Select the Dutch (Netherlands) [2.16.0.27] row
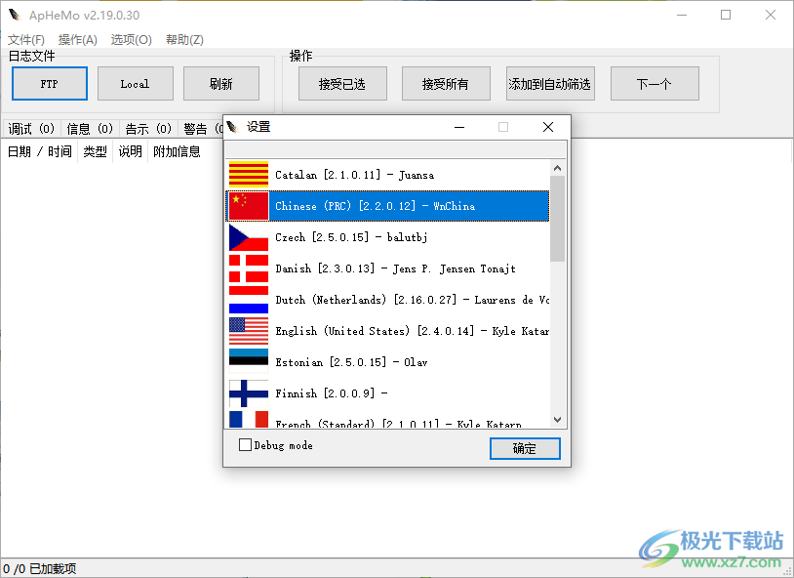The height and width of the screenshot is (578, 794). 387,300
